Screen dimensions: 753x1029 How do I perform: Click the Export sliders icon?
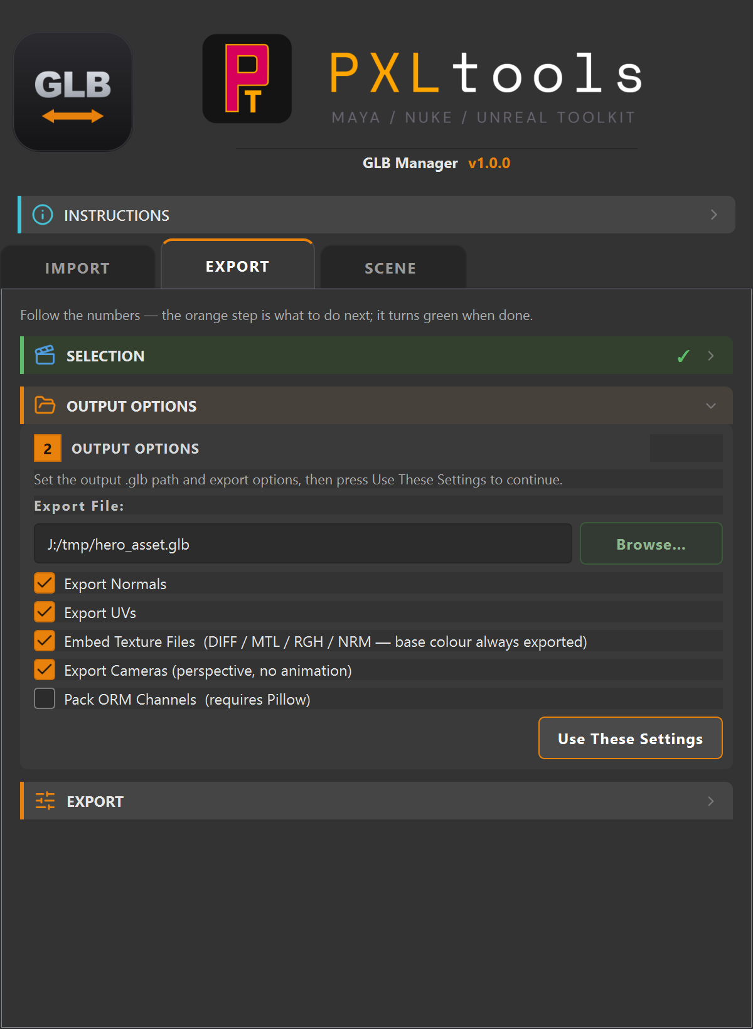click(45, 801)
